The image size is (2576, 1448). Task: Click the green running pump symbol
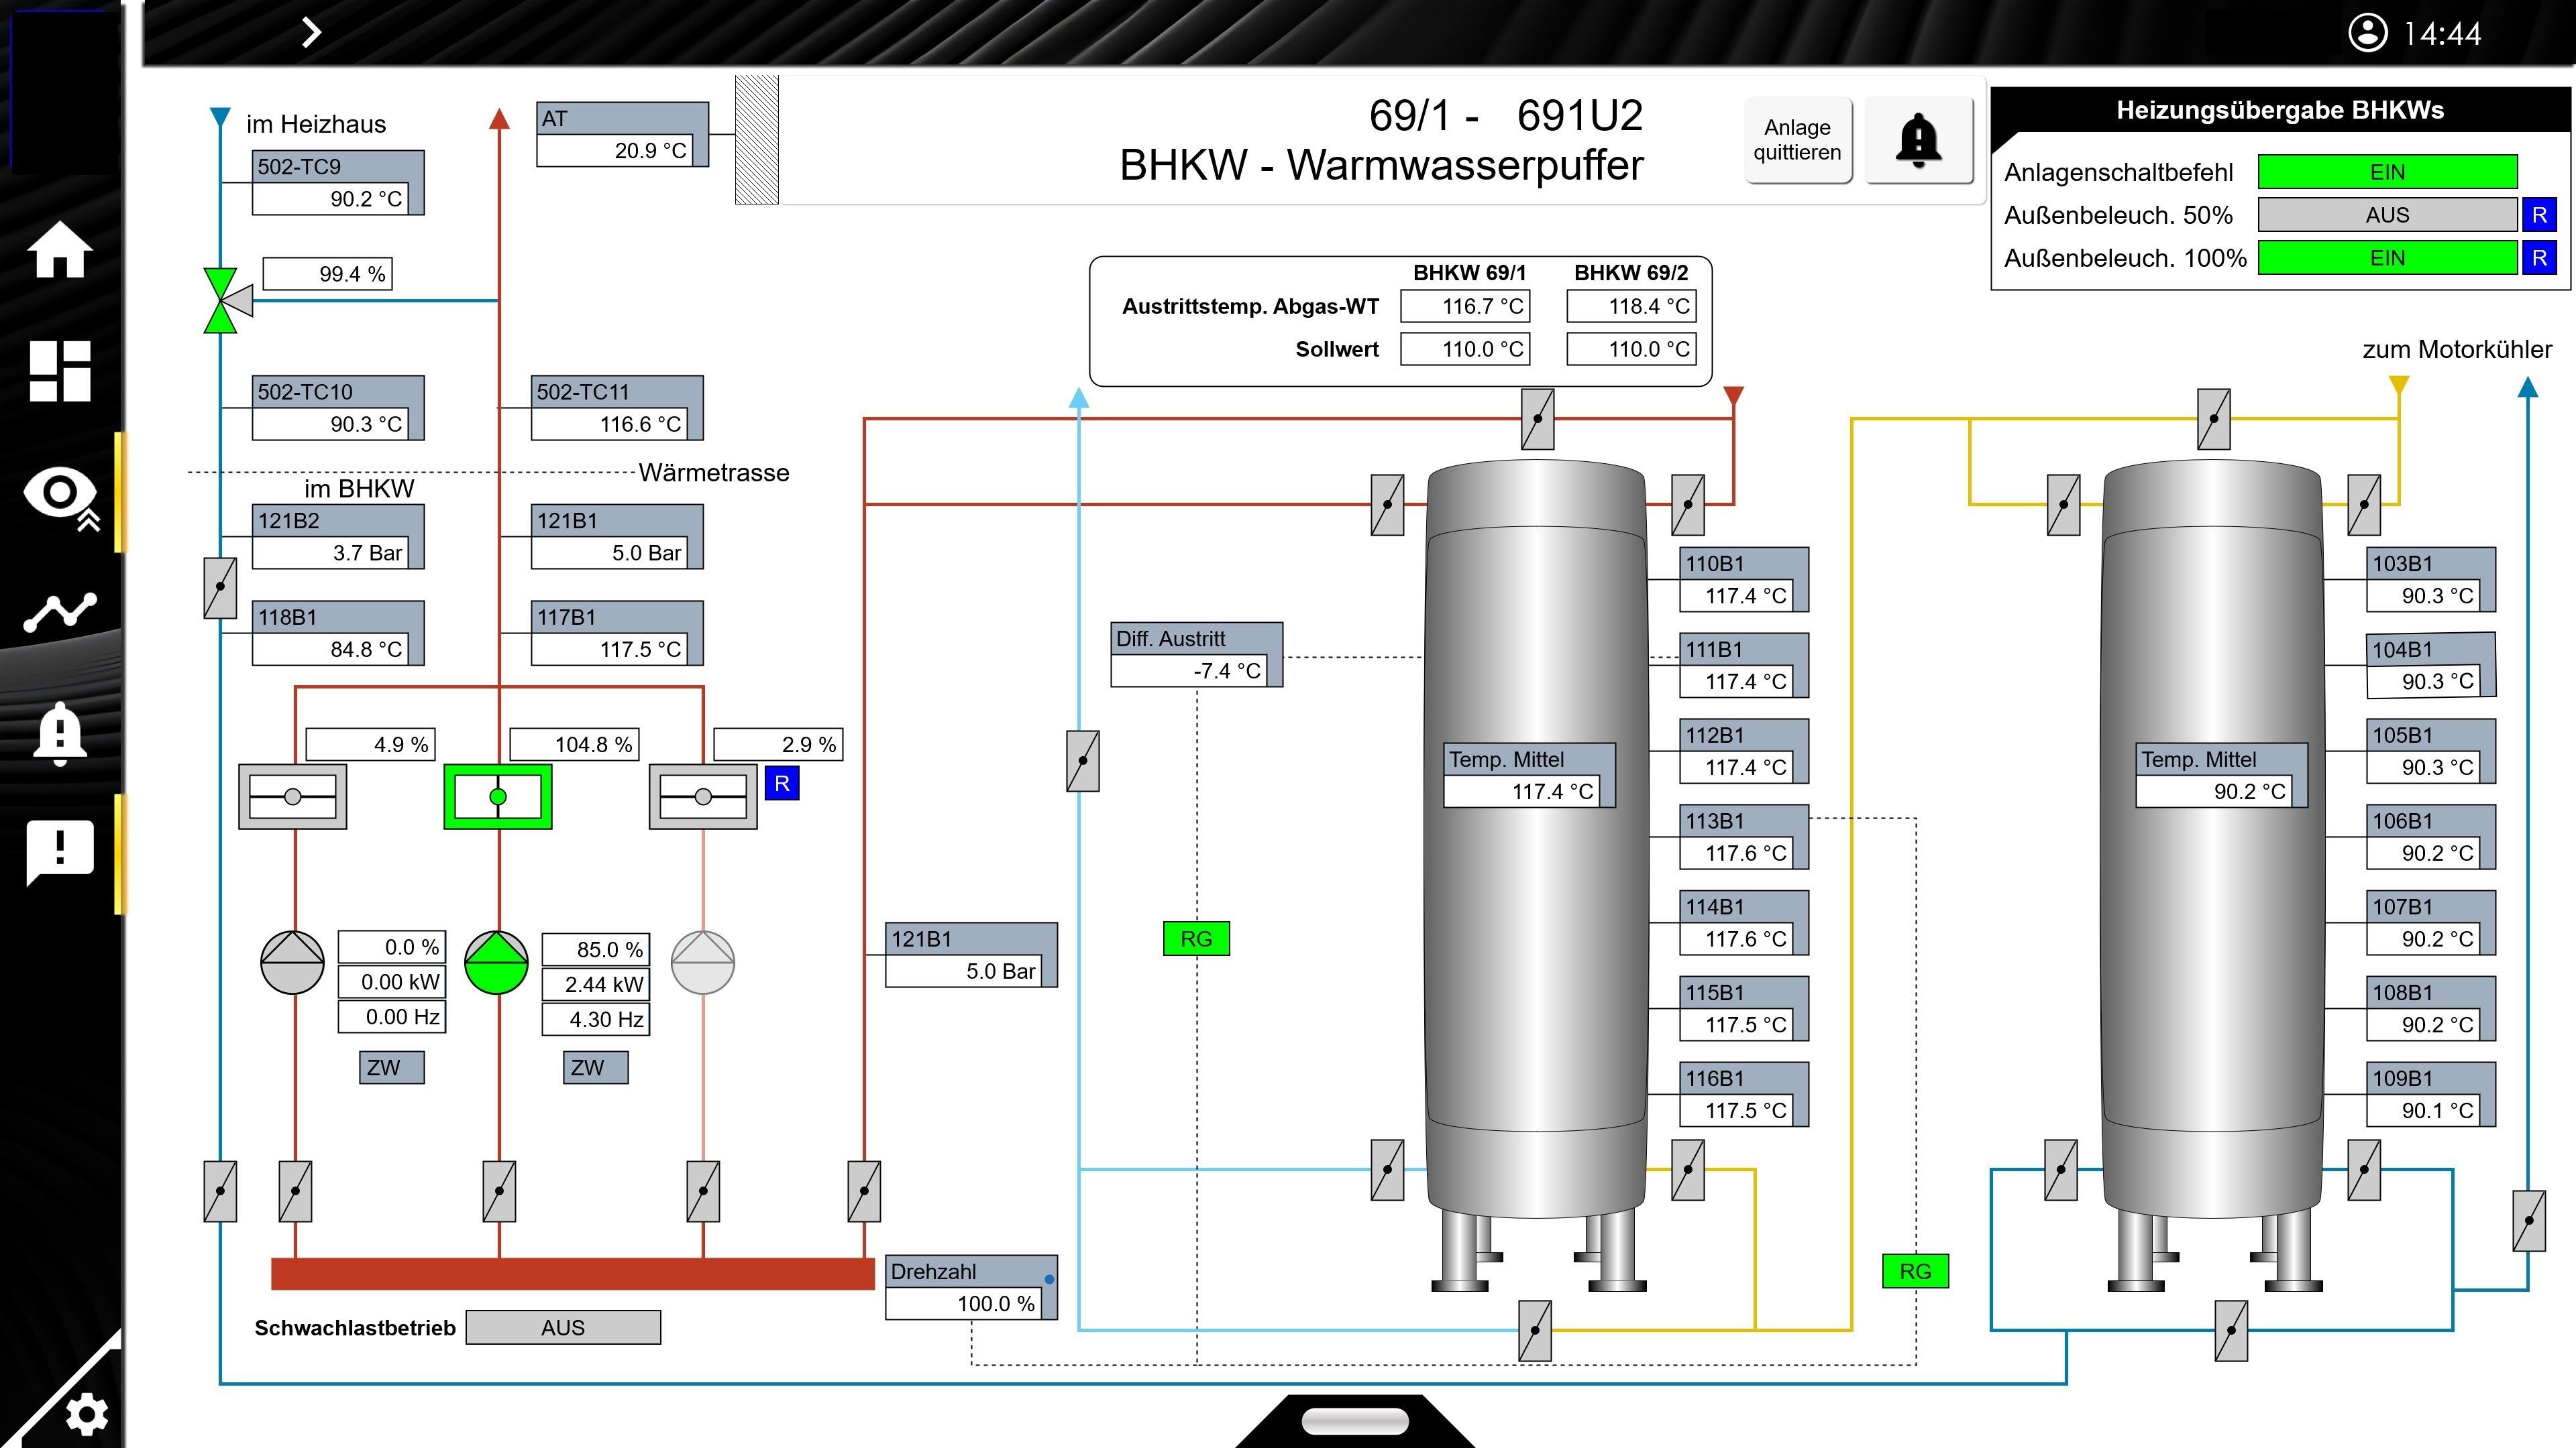pos(496,963)
